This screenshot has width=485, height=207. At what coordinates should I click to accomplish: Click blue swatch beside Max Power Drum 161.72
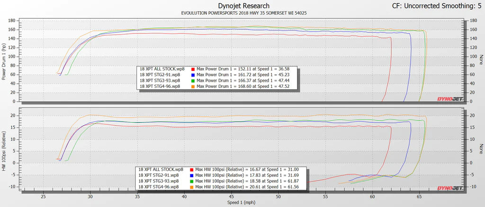coord(192,75)
